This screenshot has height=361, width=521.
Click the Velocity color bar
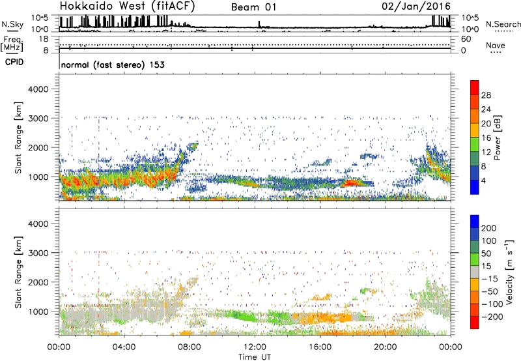[x=475, y=272]
